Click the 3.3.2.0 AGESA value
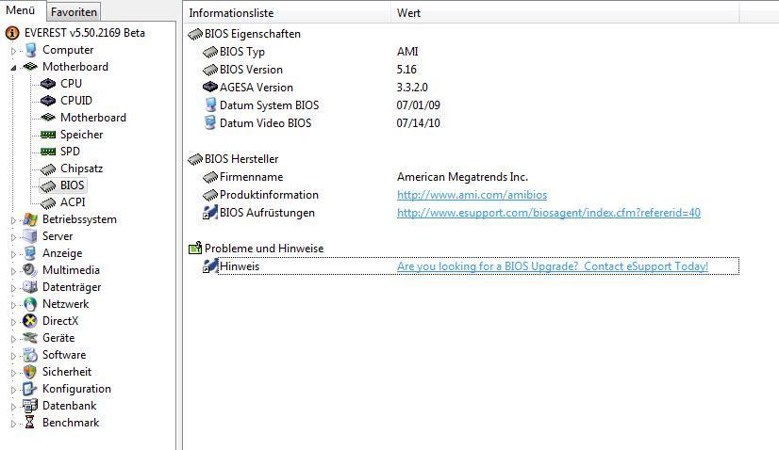The height and width of the screenshot is (450, 779). [412, 88]
